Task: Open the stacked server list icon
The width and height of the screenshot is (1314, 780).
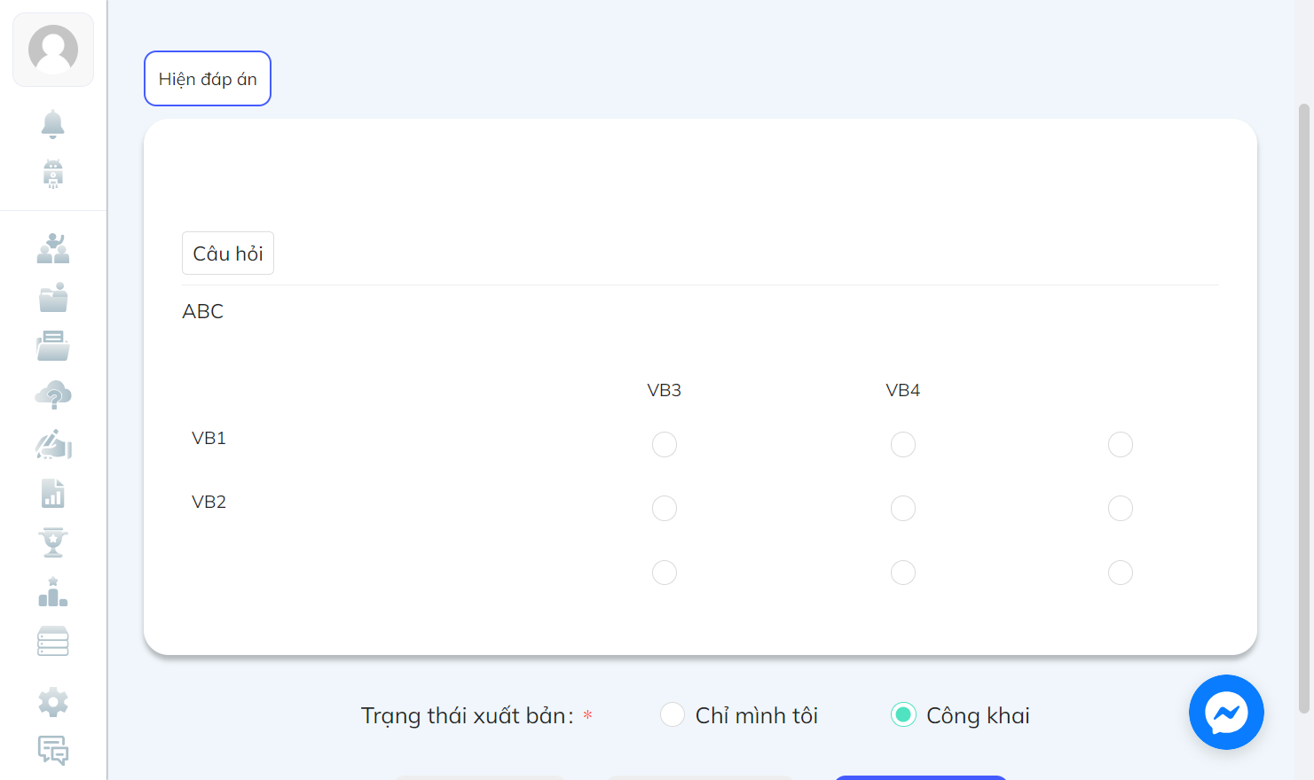Action: 53,641
